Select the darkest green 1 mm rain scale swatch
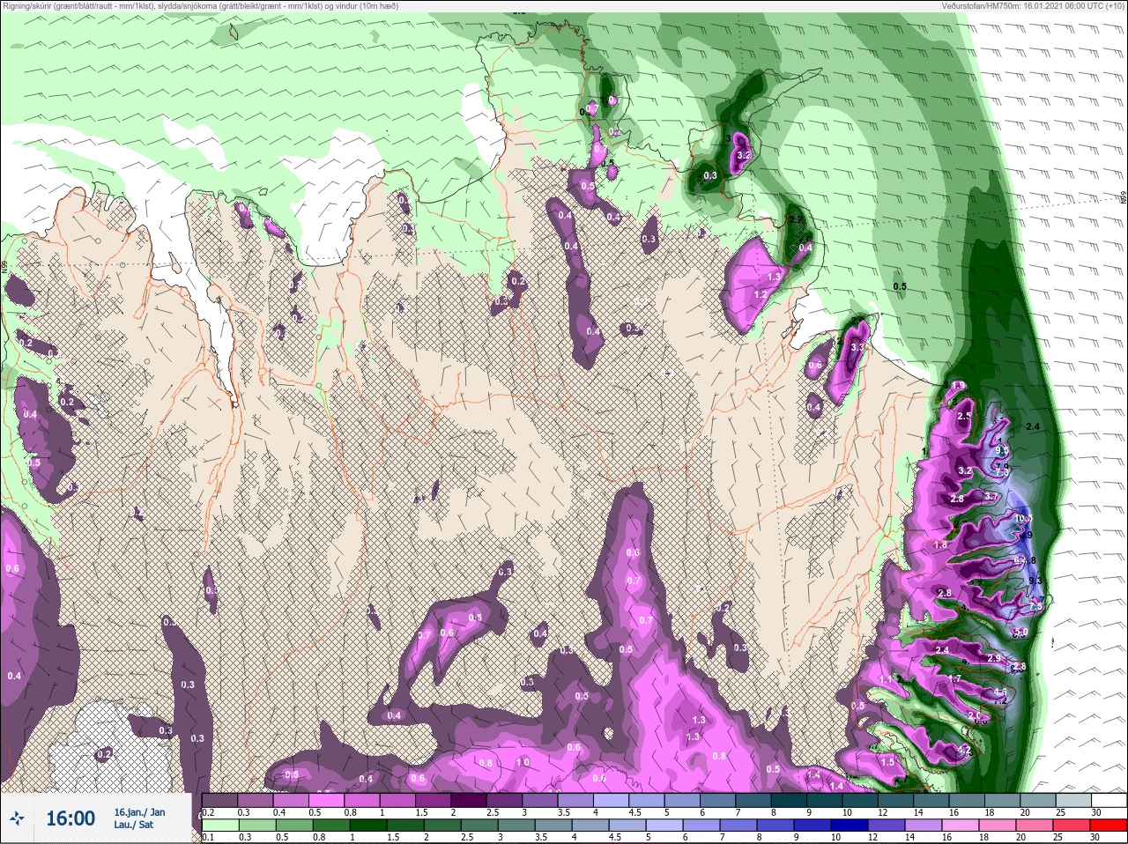This screenshot has width=1128, height=844. (x=368, y=825)
